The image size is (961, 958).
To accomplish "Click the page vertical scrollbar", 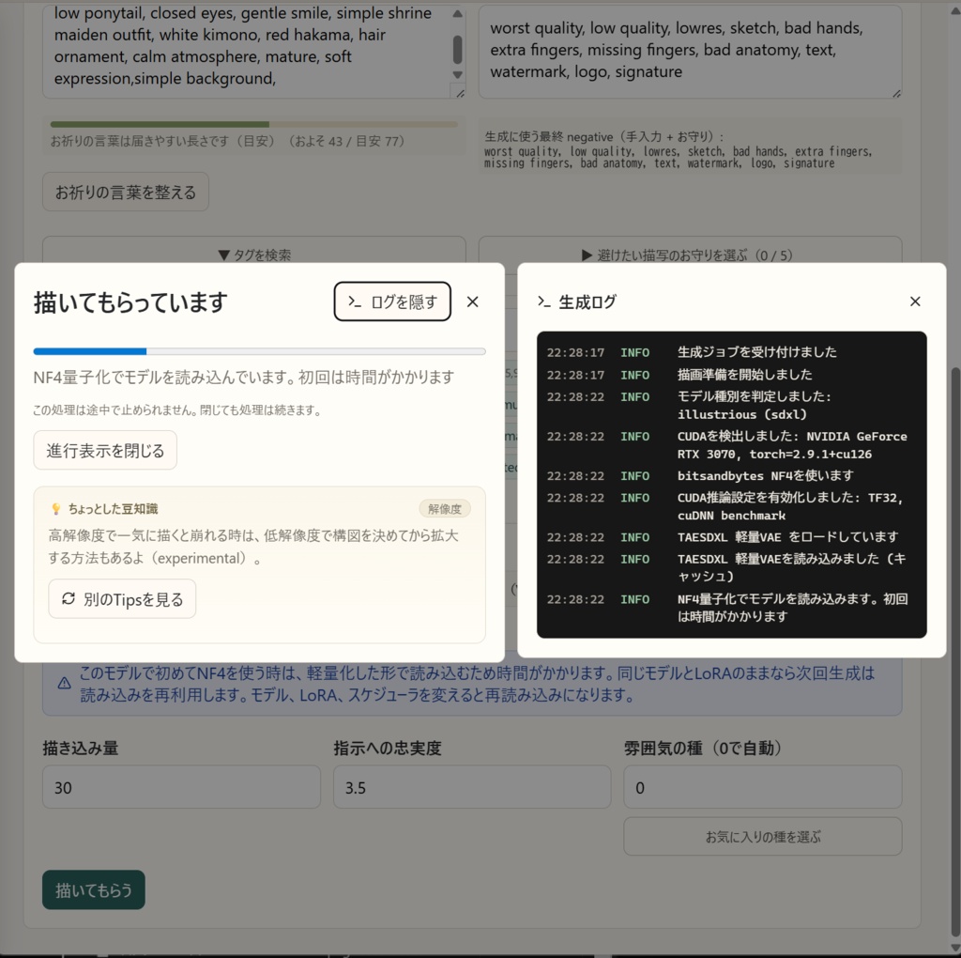I will [x=954, y=650].
